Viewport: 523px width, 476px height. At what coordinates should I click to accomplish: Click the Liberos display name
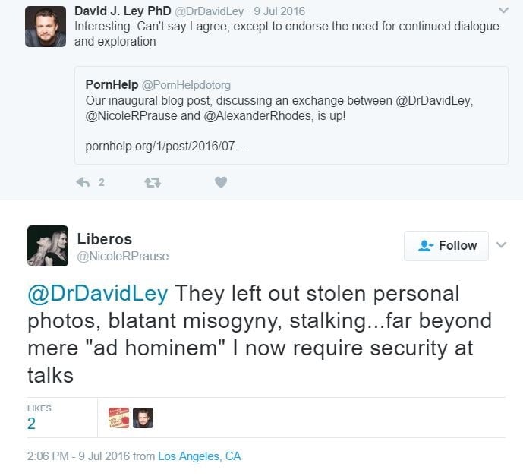point(105,238)
